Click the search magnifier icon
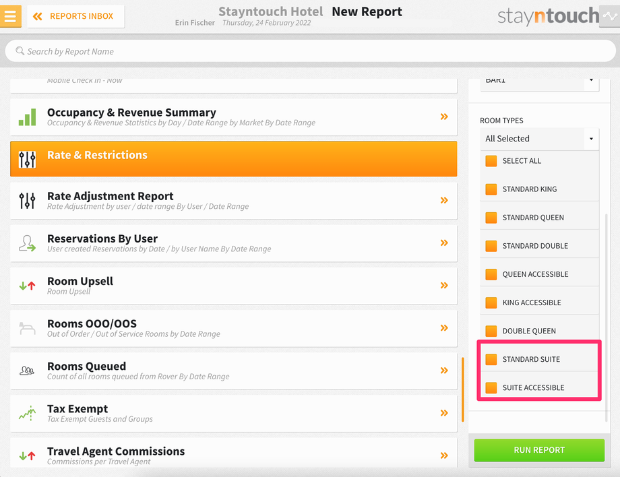Viewport: 620px width, 477px height. pyautogui.click(x=20, y=51)
